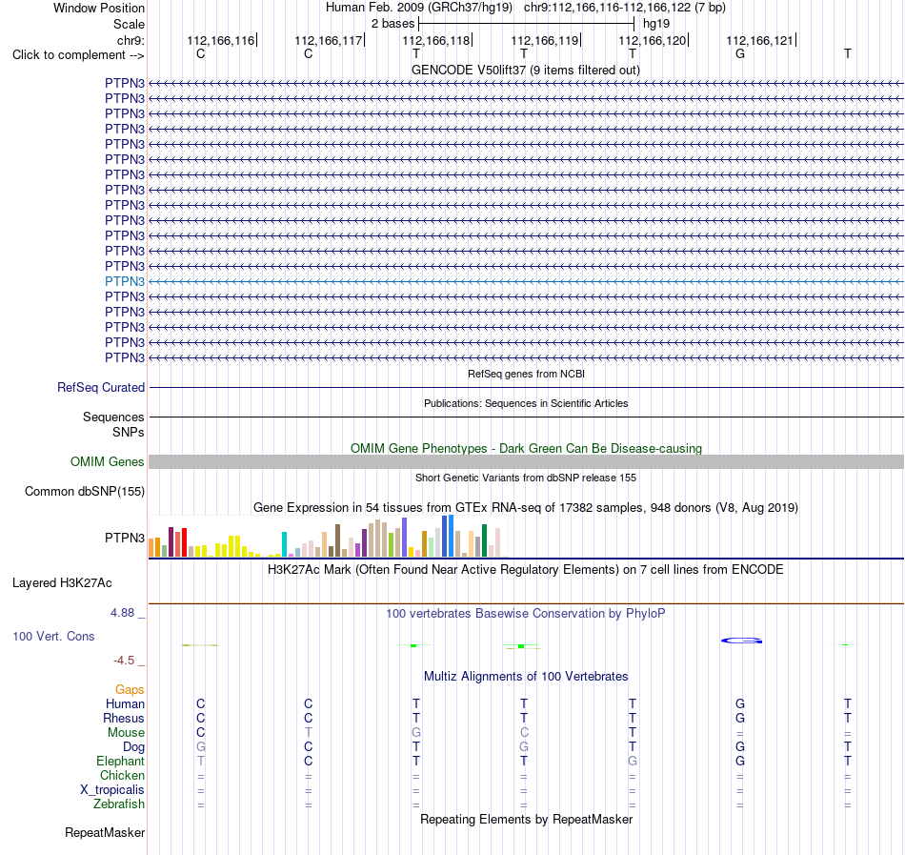
Task: Click the RepeatMasker track label
Action: click(x=105, y=832)
